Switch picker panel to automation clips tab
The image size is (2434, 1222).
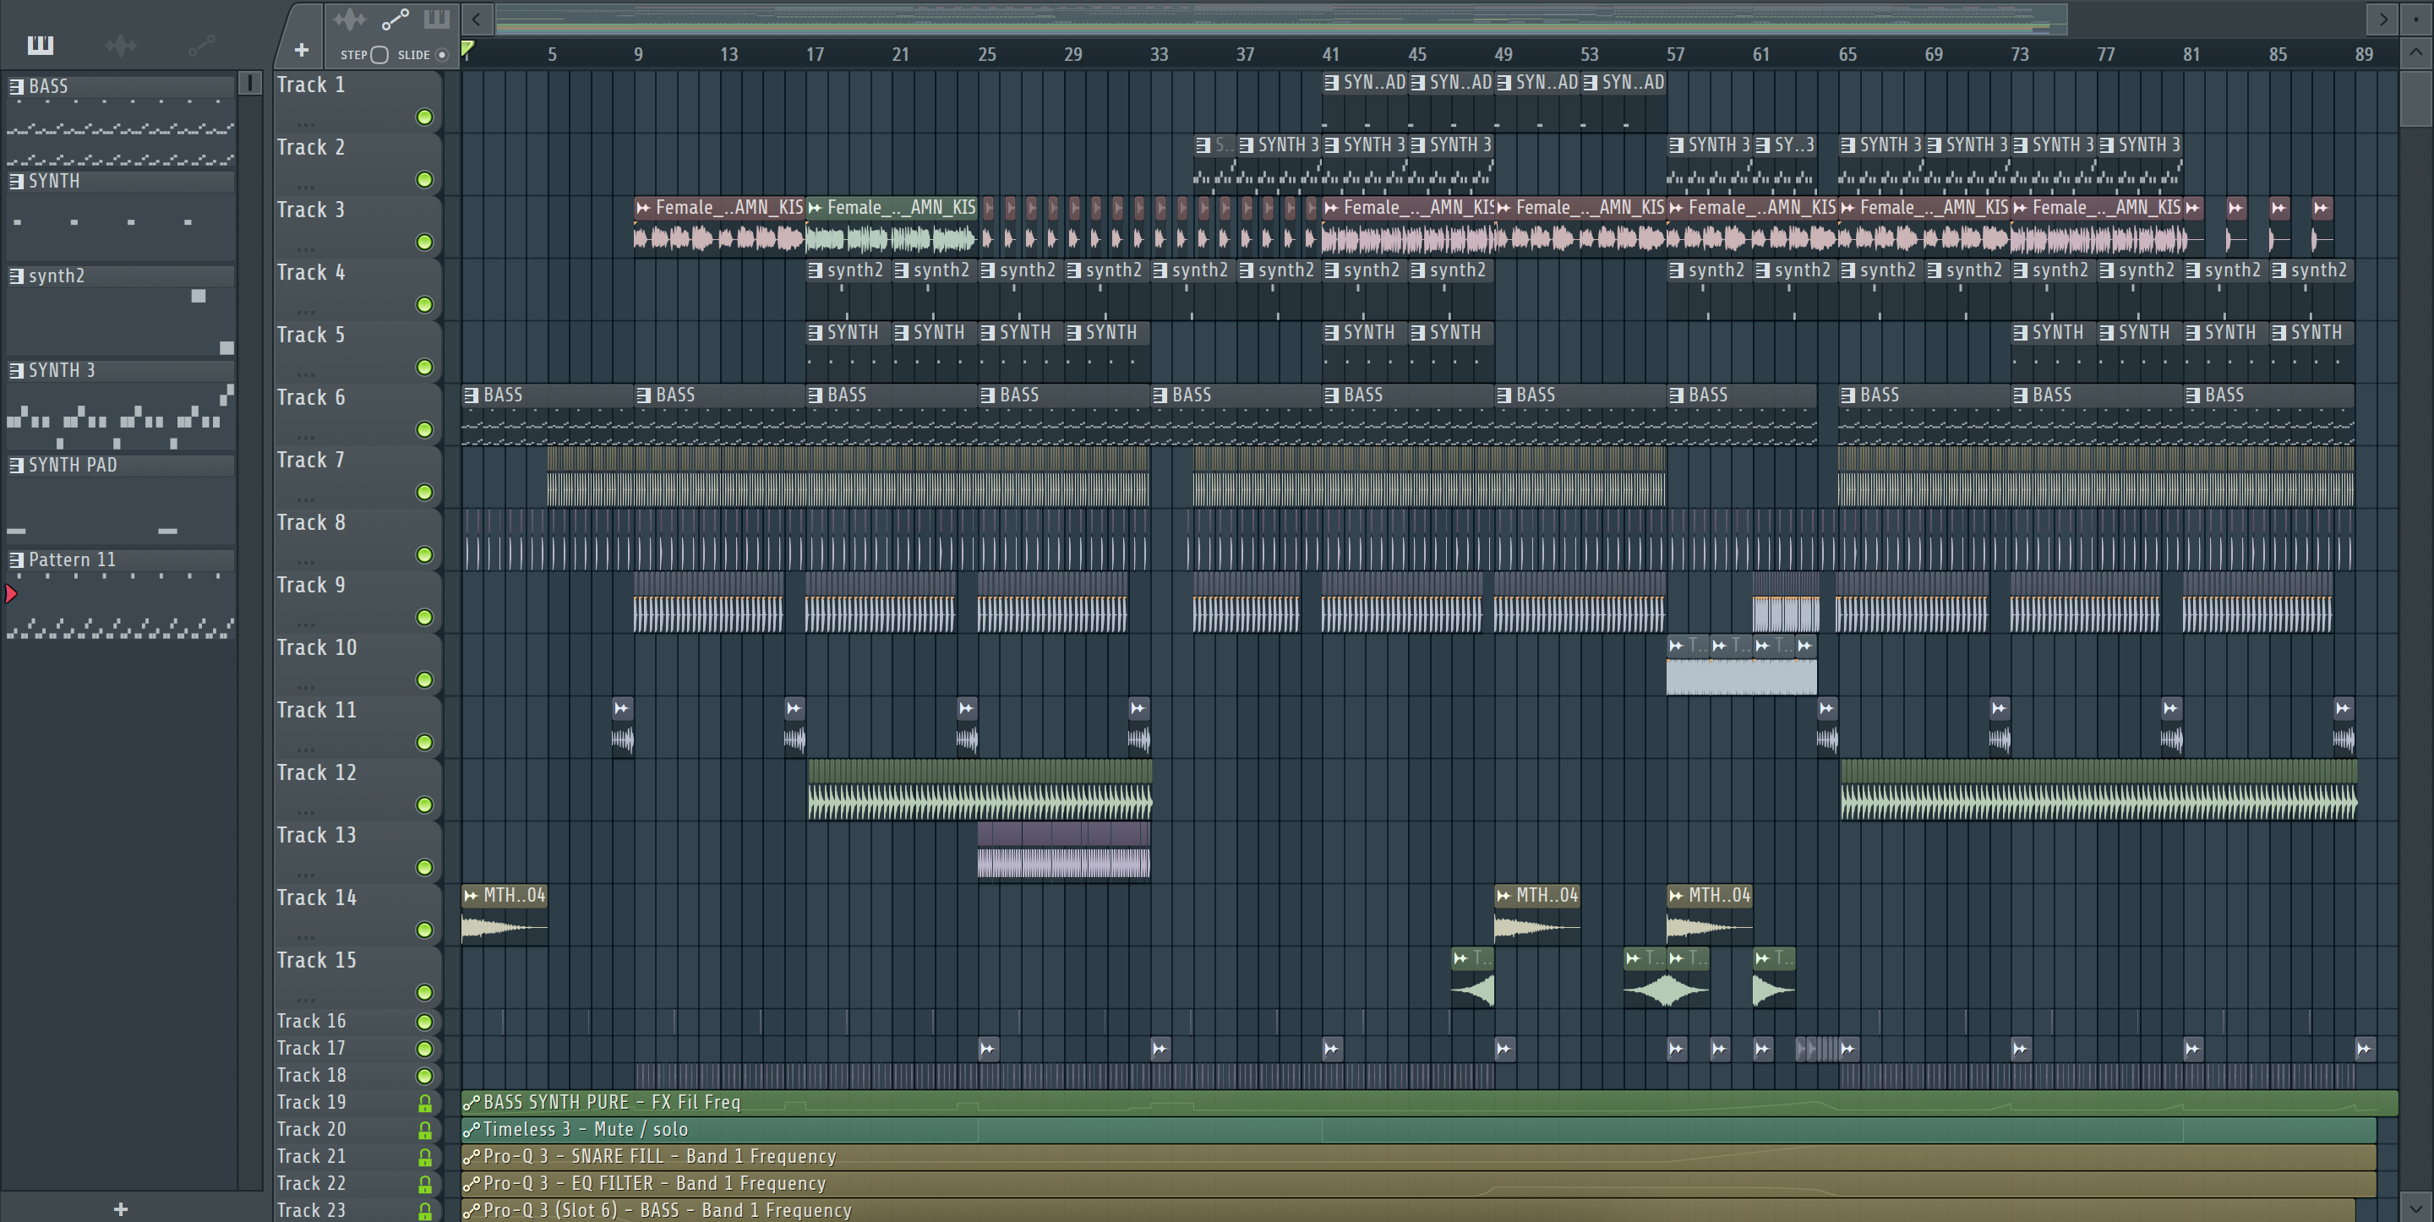tap(201, 45)
